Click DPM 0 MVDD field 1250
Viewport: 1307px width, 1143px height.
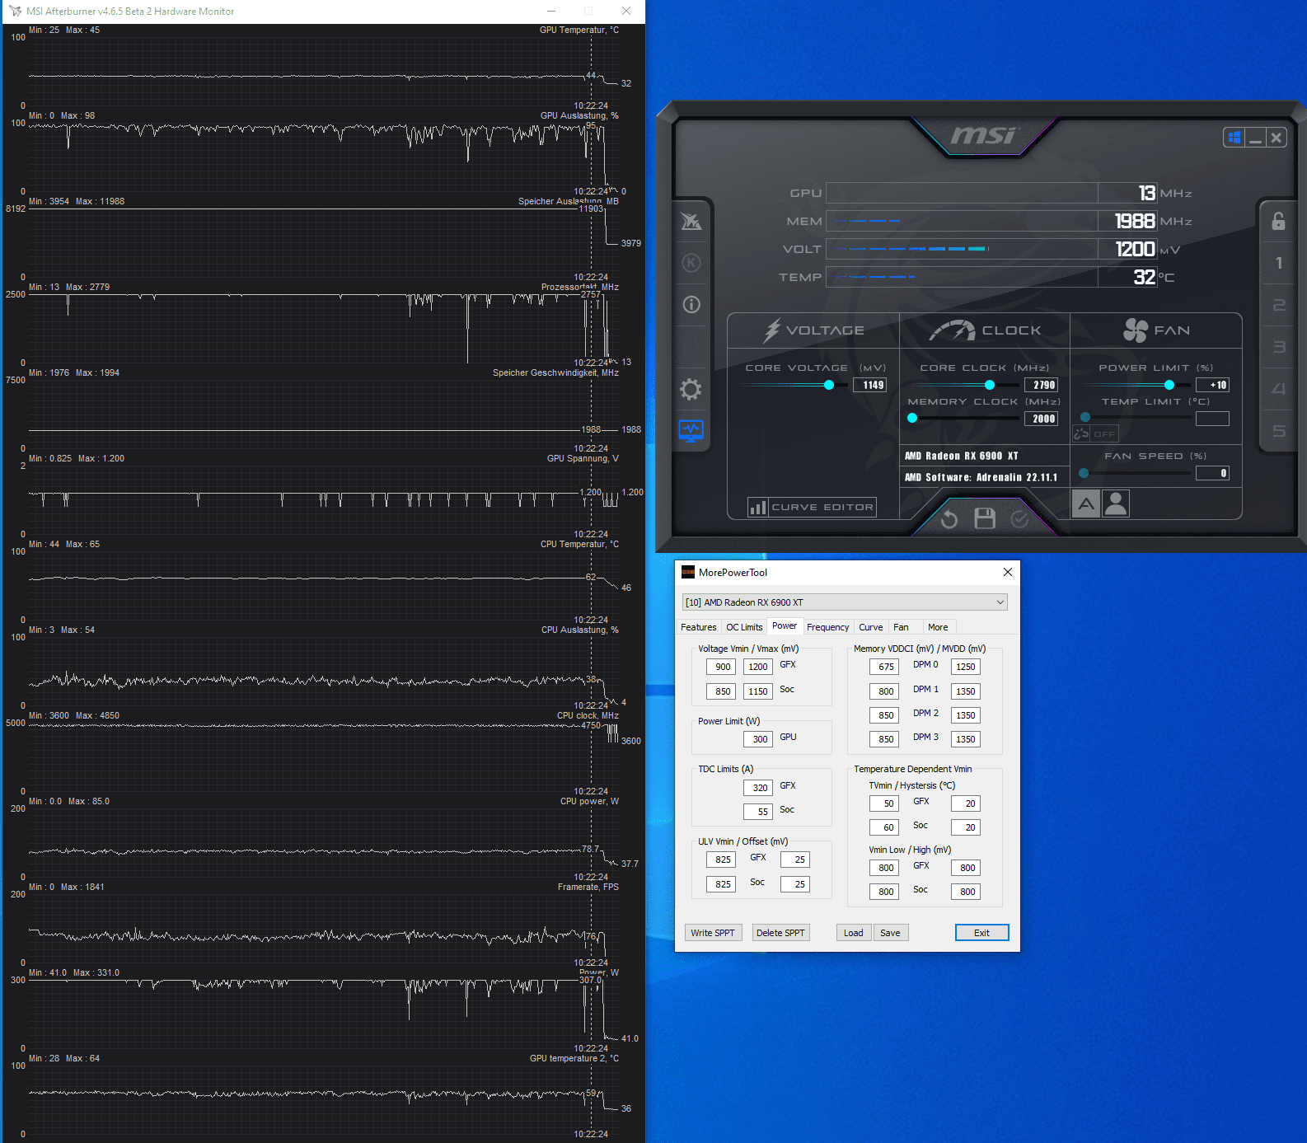click(x=966, y=667)
